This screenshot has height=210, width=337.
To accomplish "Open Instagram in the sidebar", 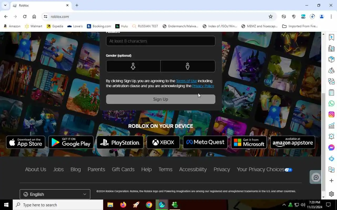I will click(331, 114).
